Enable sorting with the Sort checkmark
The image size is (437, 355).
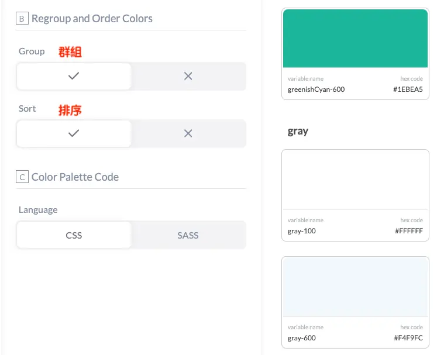[x=74, y=133]
